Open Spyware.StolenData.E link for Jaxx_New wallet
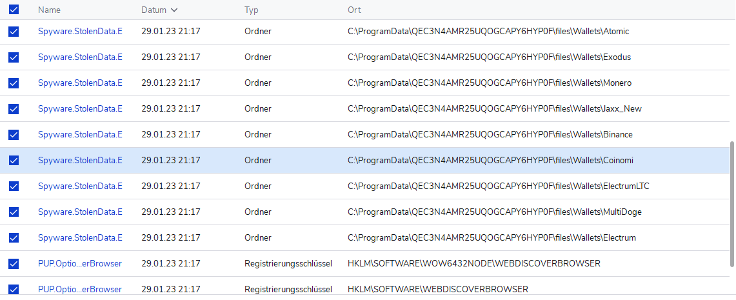The width and height of the screenshot is (736, 300). [80, 109]
